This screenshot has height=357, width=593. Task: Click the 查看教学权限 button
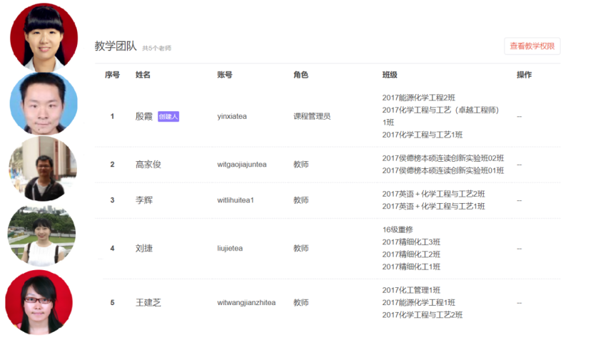coord(532,46)
